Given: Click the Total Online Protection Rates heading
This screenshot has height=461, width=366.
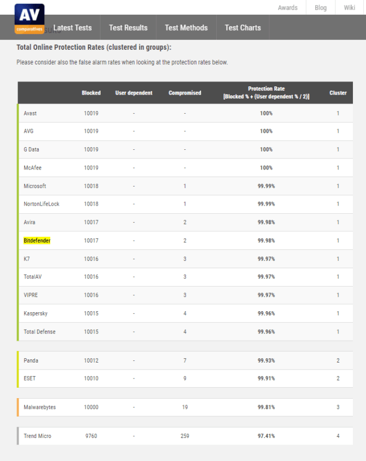Looking at the screenshot, I should point(94,48).
